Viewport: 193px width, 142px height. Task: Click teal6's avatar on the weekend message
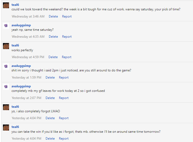click(x=6, y=5)
